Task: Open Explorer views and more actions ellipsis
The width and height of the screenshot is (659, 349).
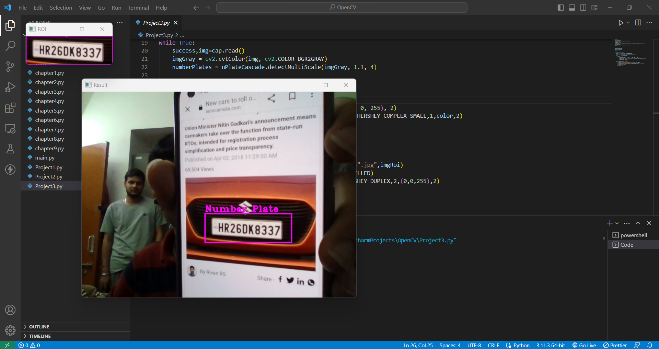Action: pyautogui.click(x=120, y=23)
